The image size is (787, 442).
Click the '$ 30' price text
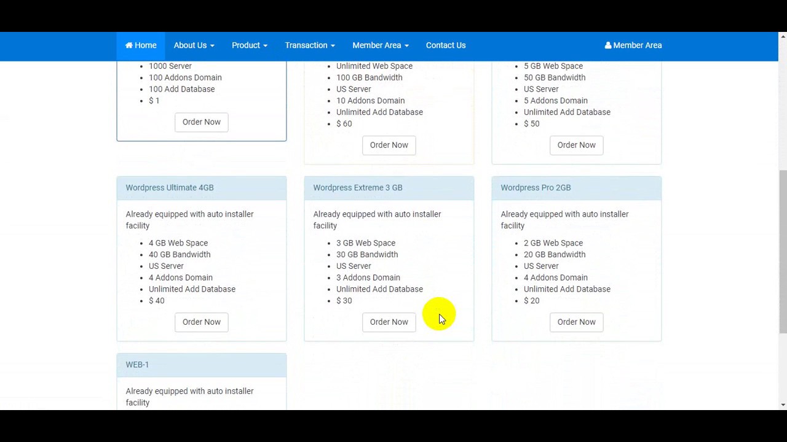344,301
